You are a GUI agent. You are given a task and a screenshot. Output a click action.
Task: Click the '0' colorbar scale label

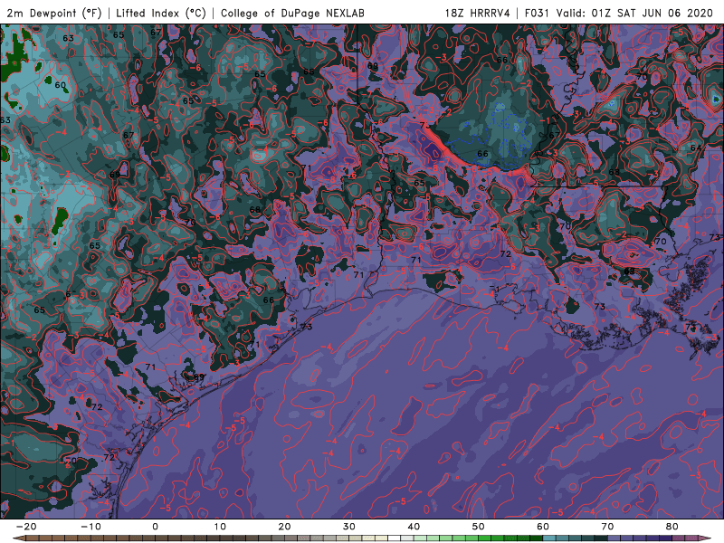point(155,527)
